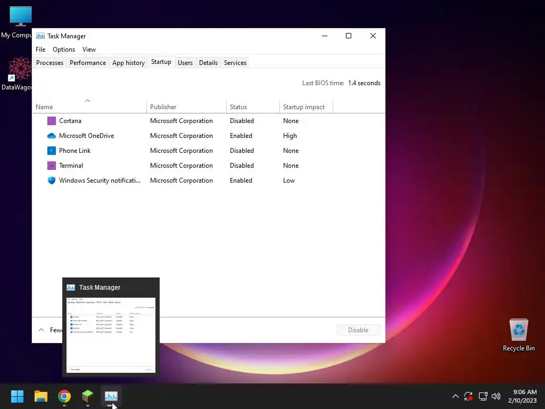Click the High startup impact value
This screenshot has height=409, width=545.
(x=290, y=136)
